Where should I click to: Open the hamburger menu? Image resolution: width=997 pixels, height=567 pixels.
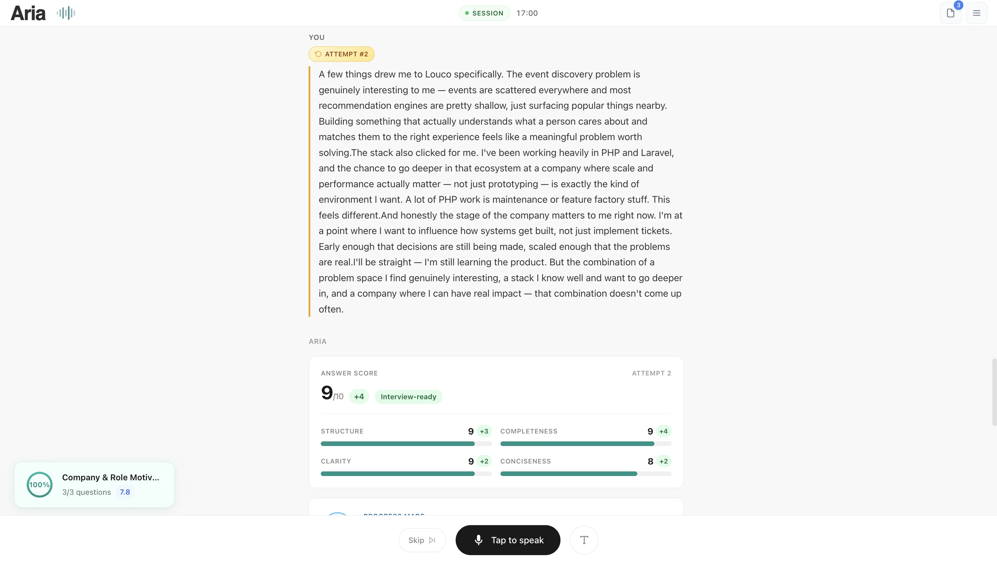click(976, 13)
